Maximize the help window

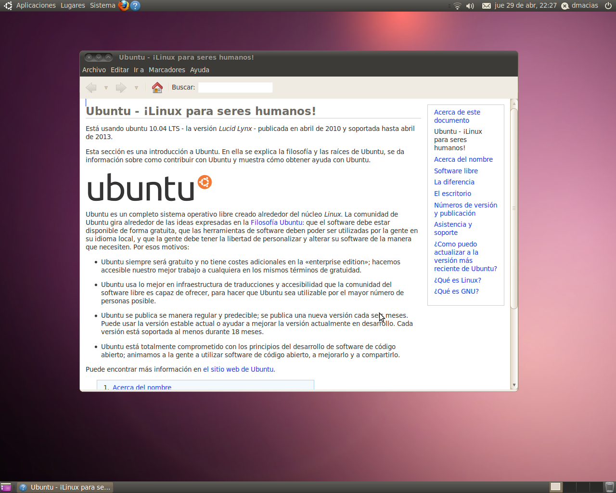[108, 57]
